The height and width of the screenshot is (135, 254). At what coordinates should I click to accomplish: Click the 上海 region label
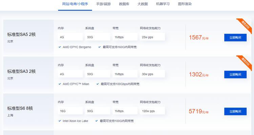(x=10, y=115)
